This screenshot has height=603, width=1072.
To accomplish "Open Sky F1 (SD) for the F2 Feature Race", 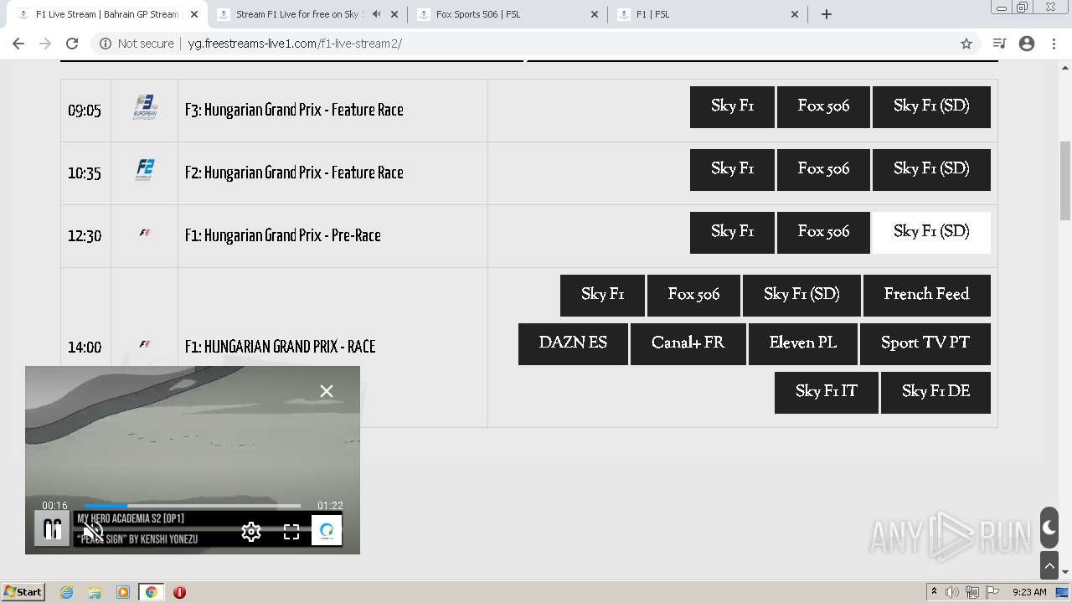I will click(931, 169).
